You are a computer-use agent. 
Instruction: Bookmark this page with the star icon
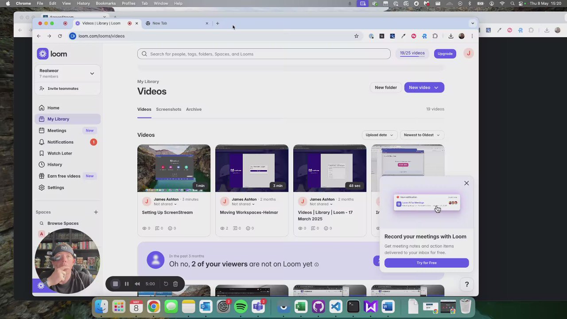pos(356,36)
